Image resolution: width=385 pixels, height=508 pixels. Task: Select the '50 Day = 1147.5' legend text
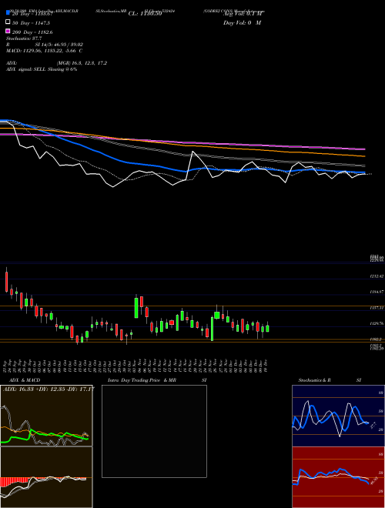(31, 23)
